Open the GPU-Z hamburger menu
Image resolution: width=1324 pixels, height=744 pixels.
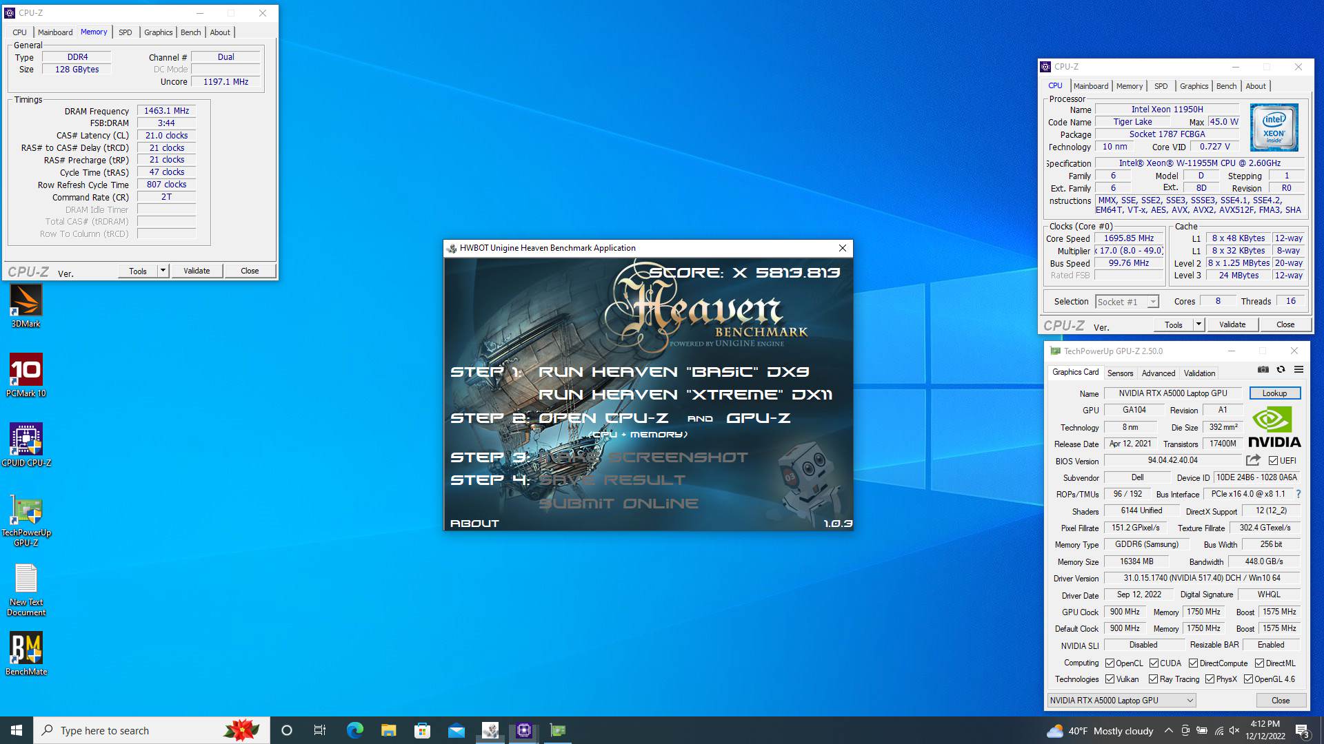[x=1298, y=370]
